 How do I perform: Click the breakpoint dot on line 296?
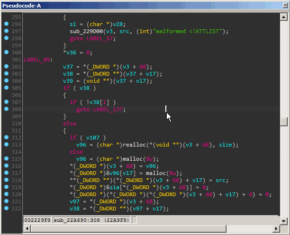pyautogui.click(x=6, y=24)
